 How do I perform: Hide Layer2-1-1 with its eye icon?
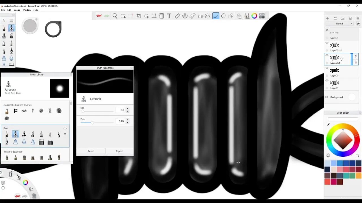pyautogui.click(x=327, y=43)
